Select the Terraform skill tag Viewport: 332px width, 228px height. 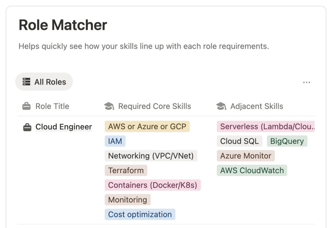[x=126, y=171]
